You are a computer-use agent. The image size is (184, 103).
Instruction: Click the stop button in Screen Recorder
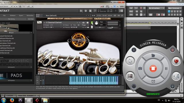click(x=153, y=69)
